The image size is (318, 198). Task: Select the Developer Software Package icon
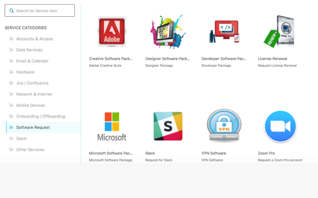[224, 32]
